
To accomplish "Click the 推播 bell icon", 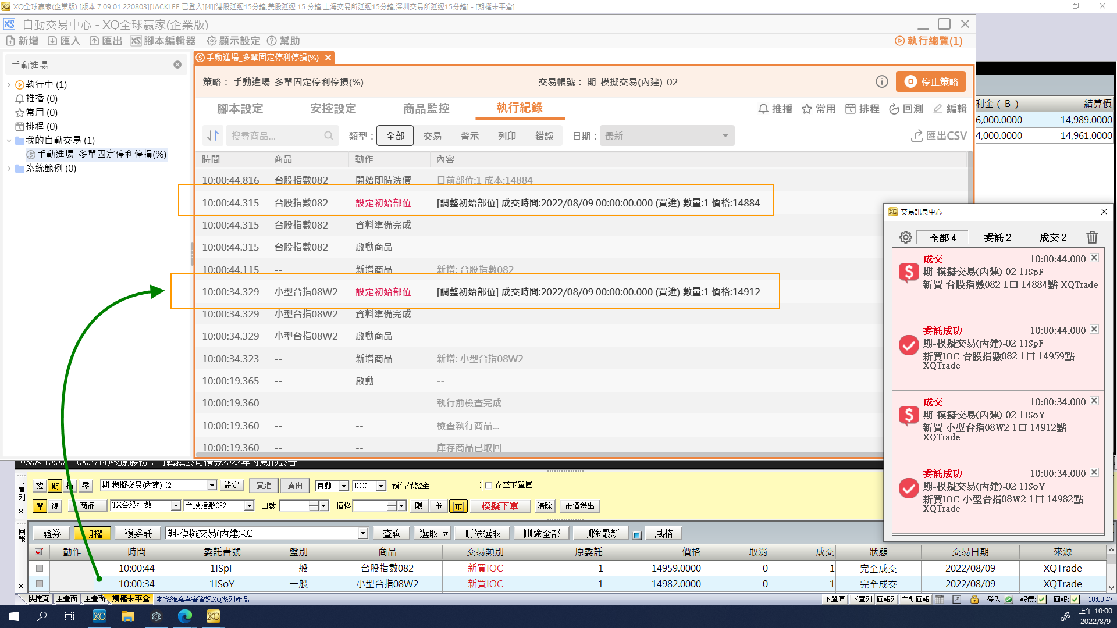I will tap(763, 109).
